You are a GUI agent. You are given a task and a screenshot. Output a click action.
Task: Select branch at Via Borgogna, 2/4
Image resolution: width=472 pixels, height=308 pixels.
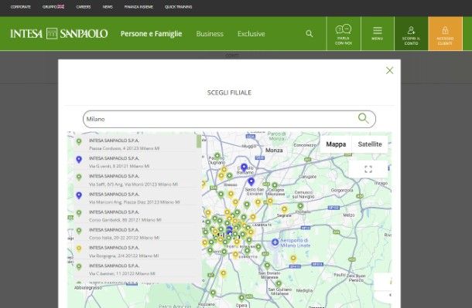(x=135, y=252)
